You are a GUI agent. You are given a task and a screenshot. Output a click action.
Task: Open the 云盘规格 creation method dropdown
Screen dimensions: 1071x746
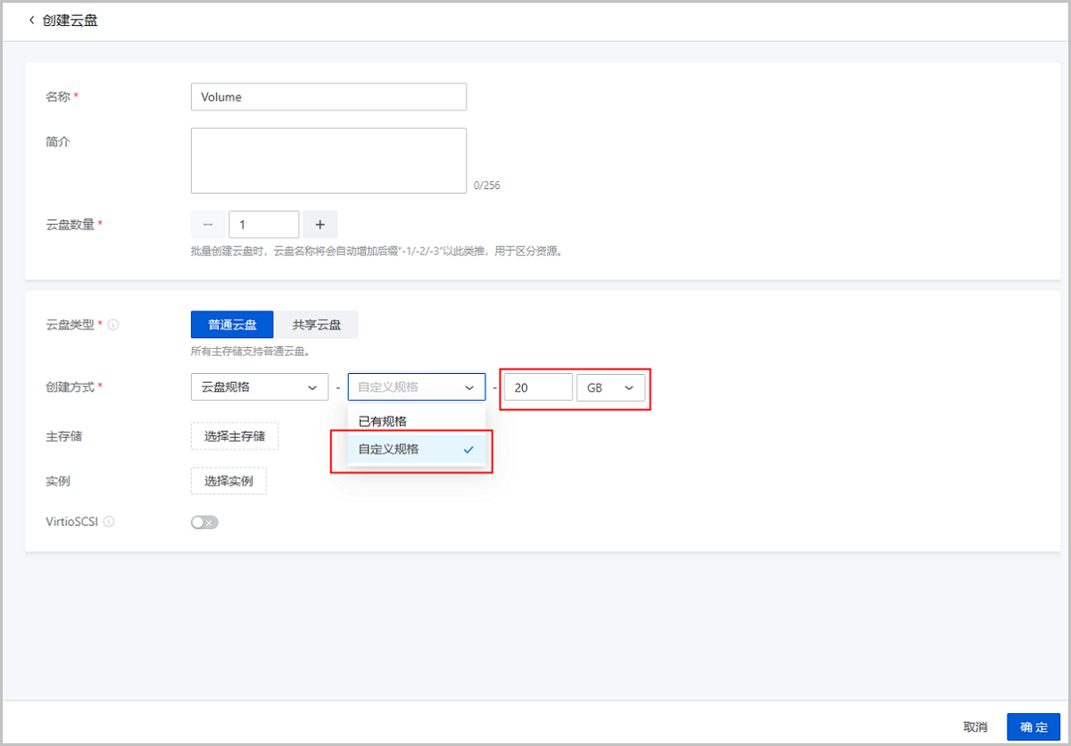coord(259,387)
